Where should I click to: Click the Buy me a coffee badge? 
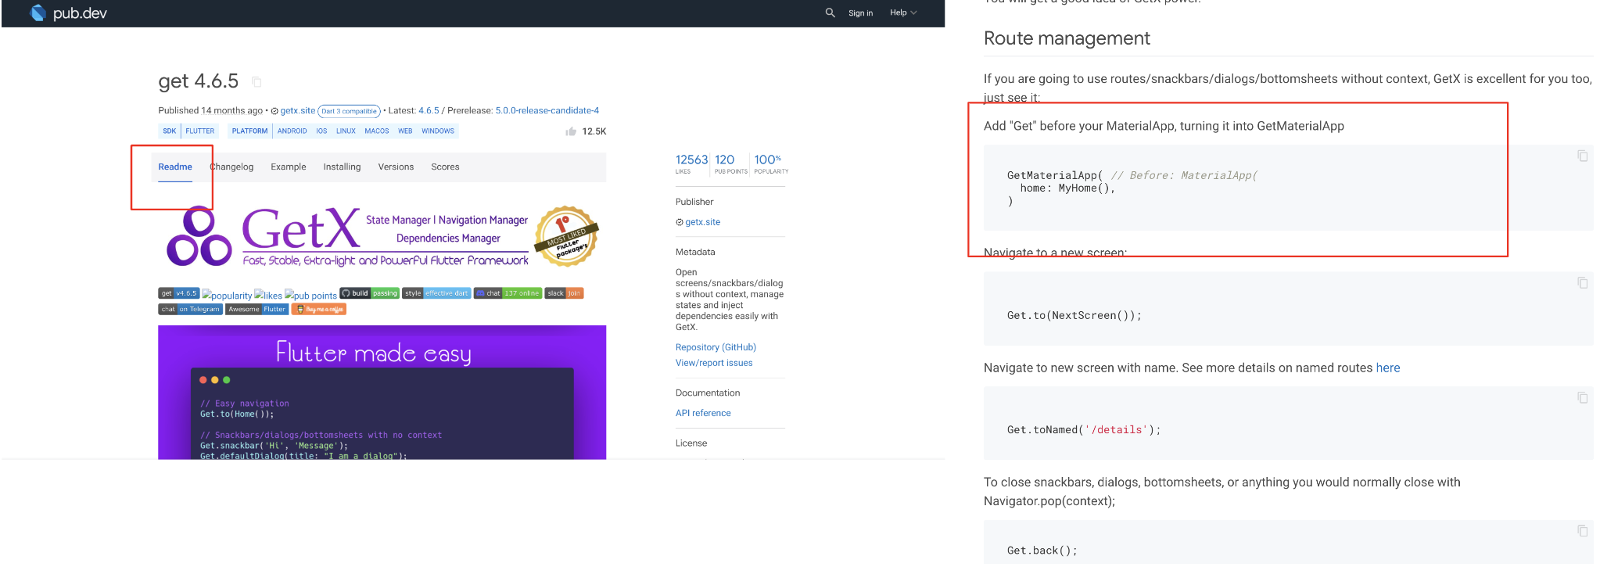[x=319, y=309]
